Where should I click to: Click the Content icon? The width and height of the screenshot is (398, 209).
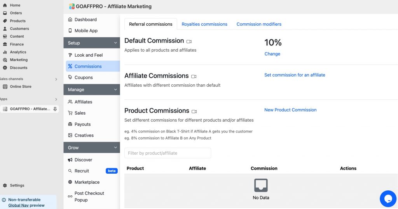click(5, 36)
